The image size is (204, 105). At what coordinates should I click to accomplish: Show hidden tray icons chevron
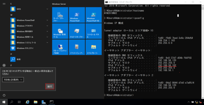coord(189,102)
